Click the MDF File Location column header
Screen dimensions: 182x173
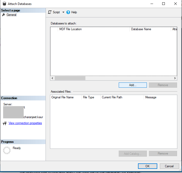94,29
